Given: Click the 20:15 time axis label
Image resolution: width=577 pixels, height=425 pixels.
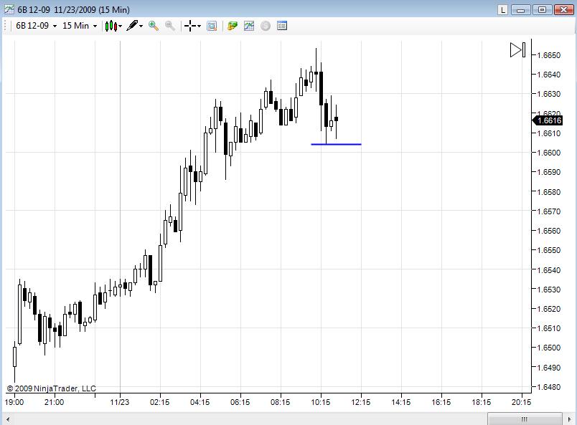Looking at the screenshot, I should point(522,402).
